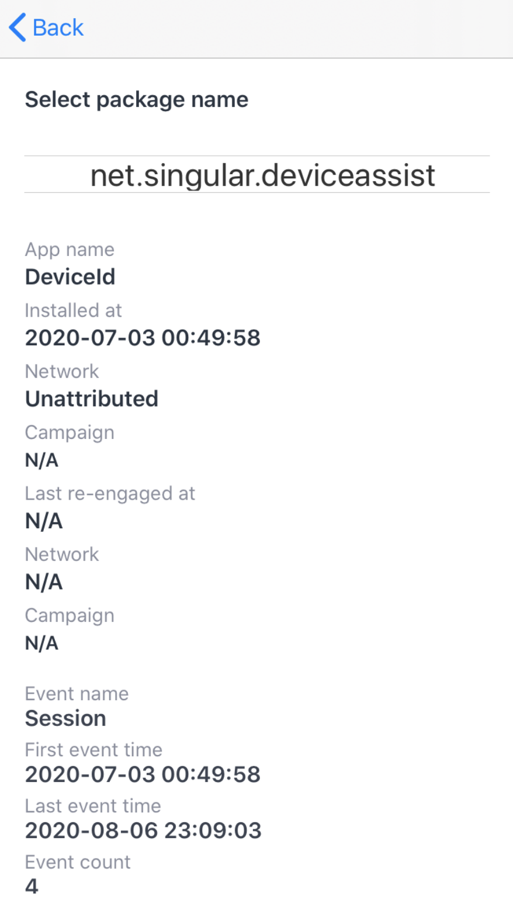The width and height of the screenshot is (513, 914).
Task: Click the second Campaign label
Action: click(69, 615)
